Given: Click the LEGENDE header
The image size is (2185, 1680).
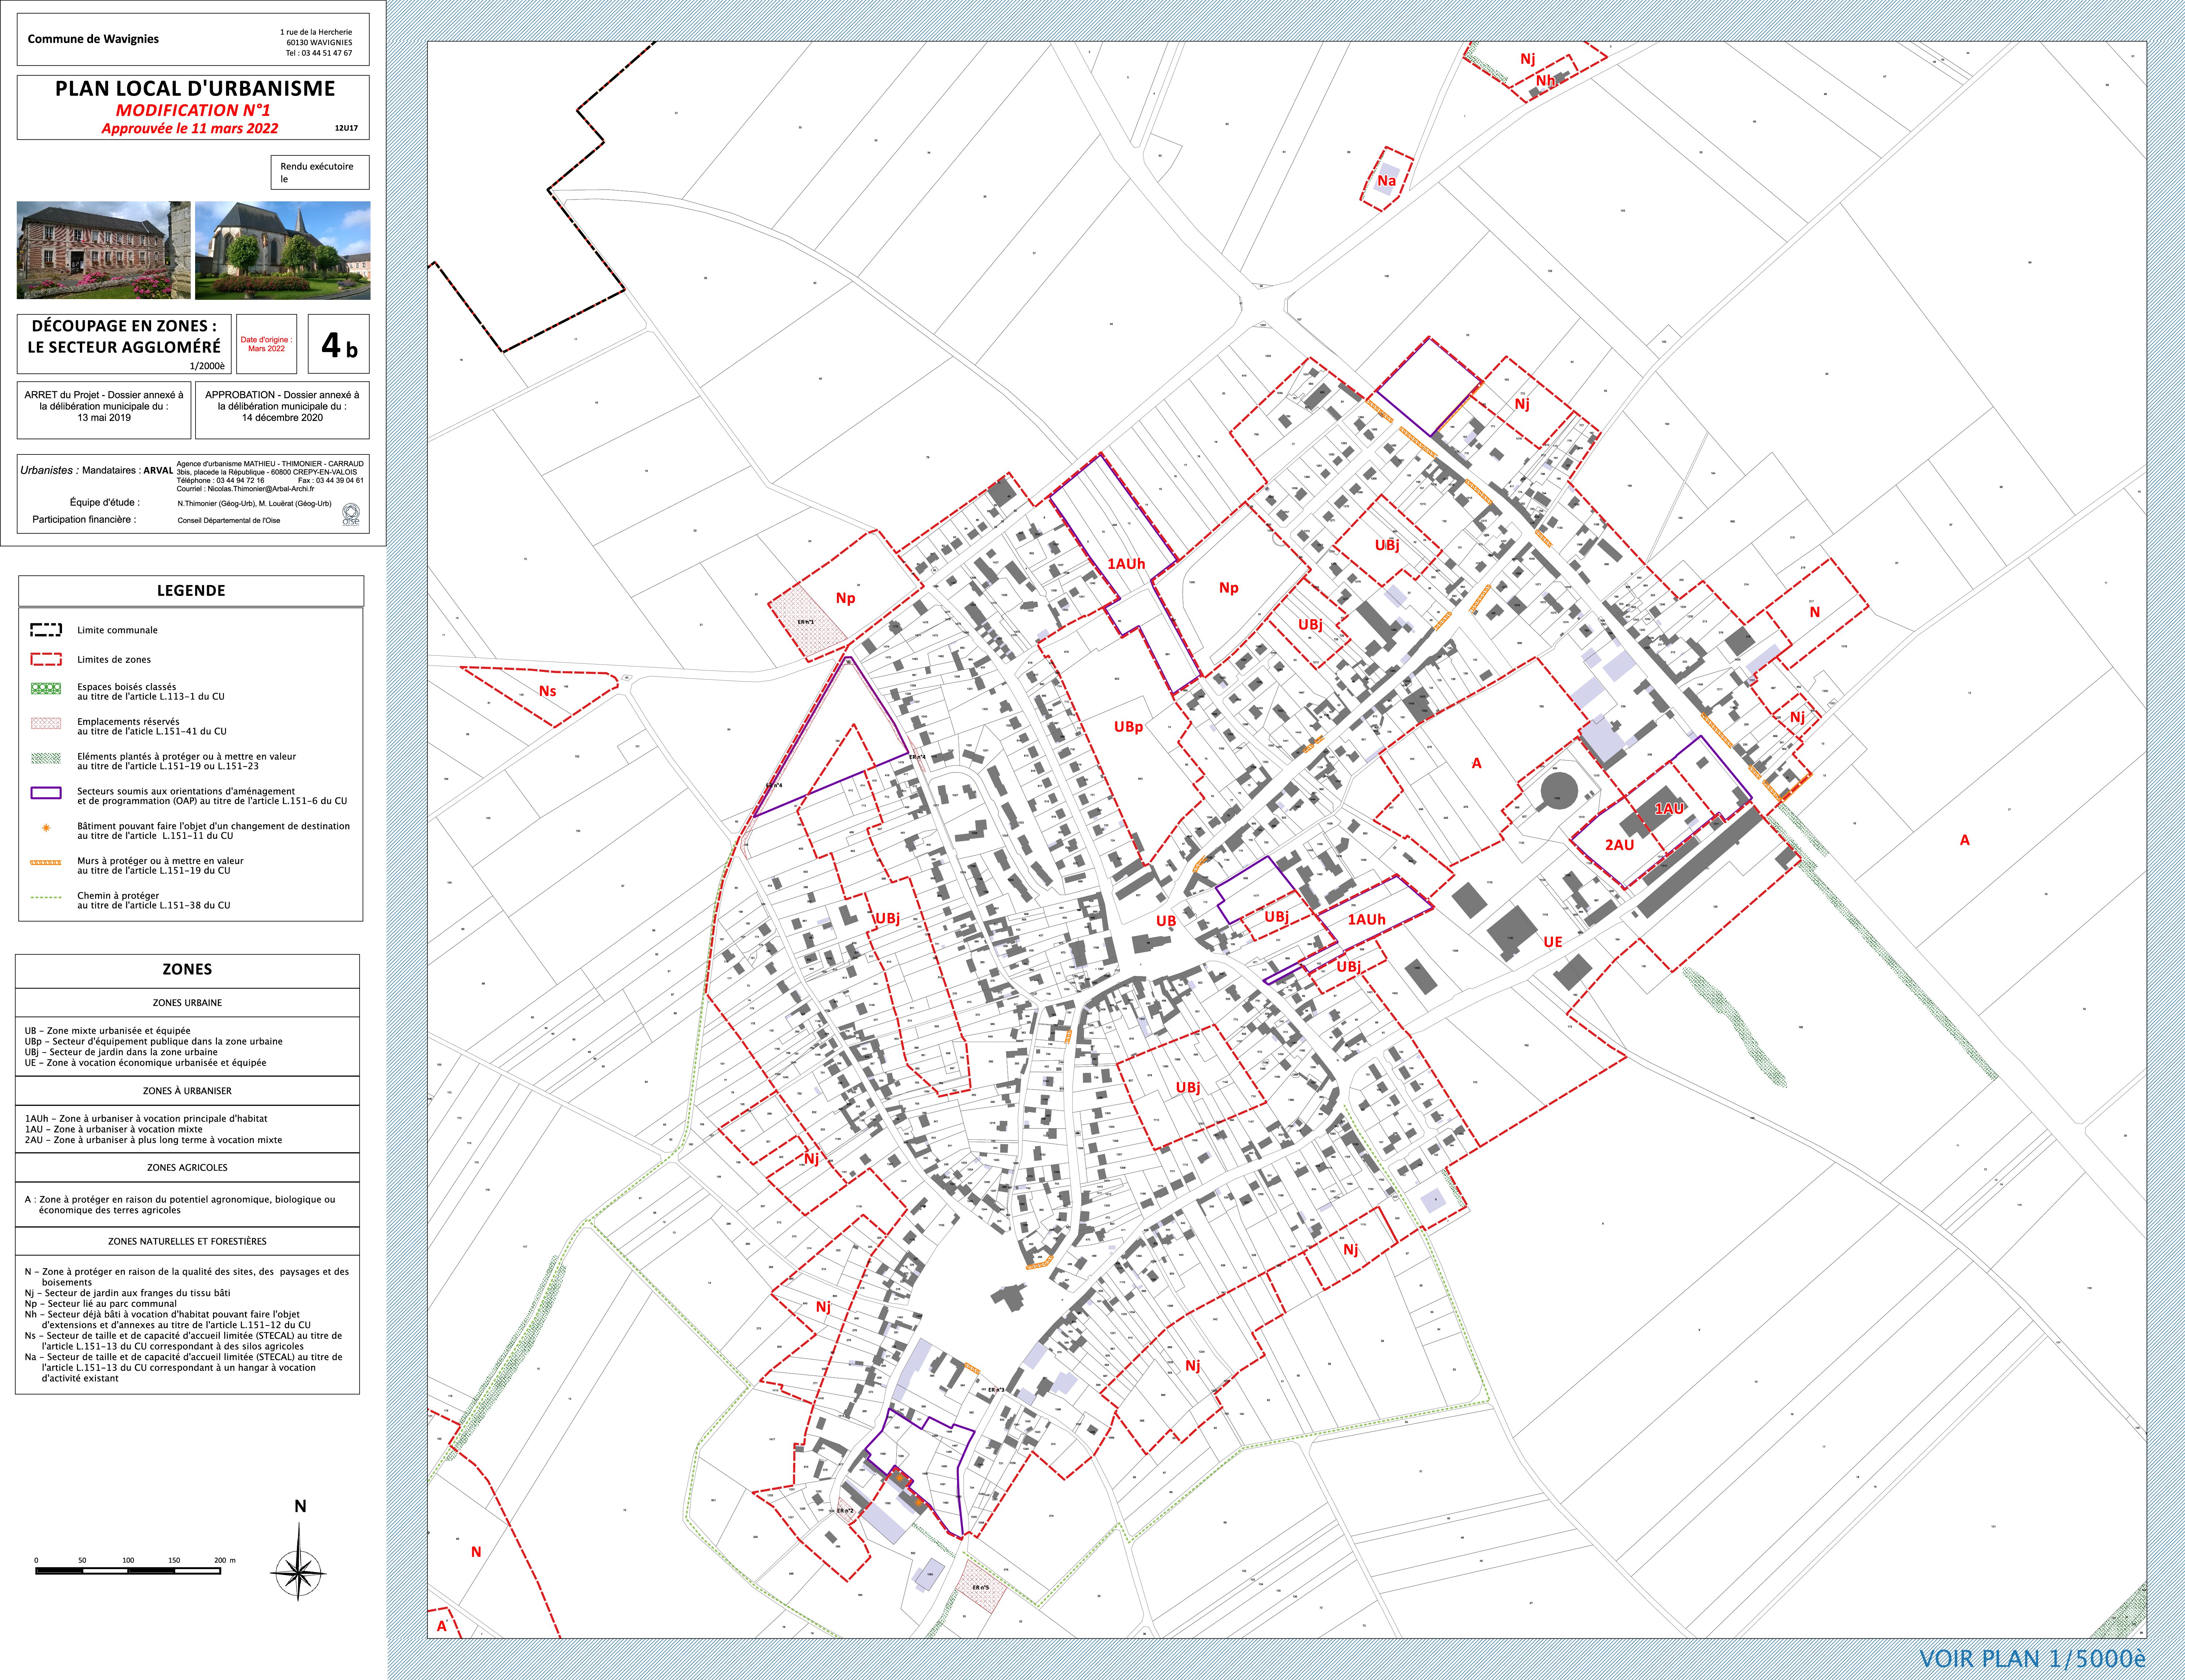Looking at the screenshot, I should click(191, 591).
